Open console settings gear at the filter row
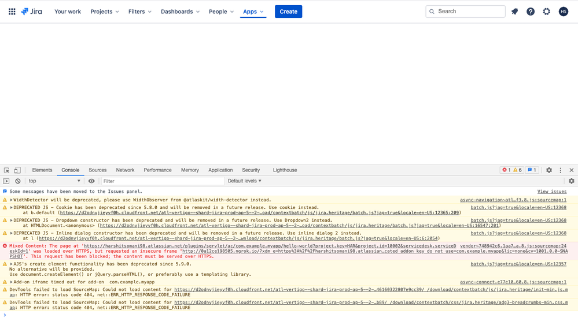 (x=572, y=181)
